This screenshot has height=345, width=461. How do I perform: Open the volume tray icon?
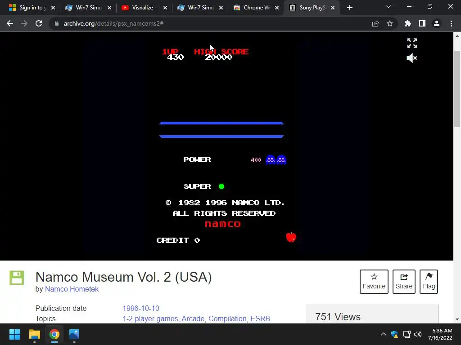[x=418, y=334]
